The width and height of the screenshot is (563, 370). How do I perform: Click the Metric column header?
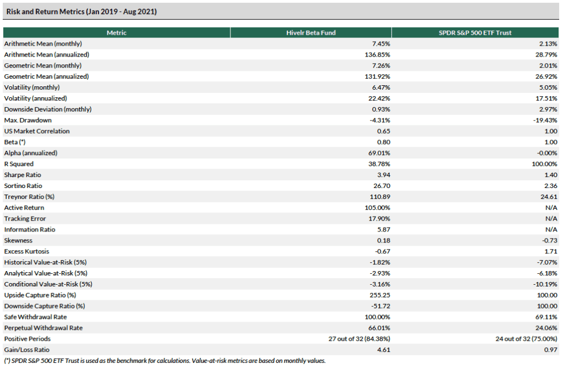point(117,32)
